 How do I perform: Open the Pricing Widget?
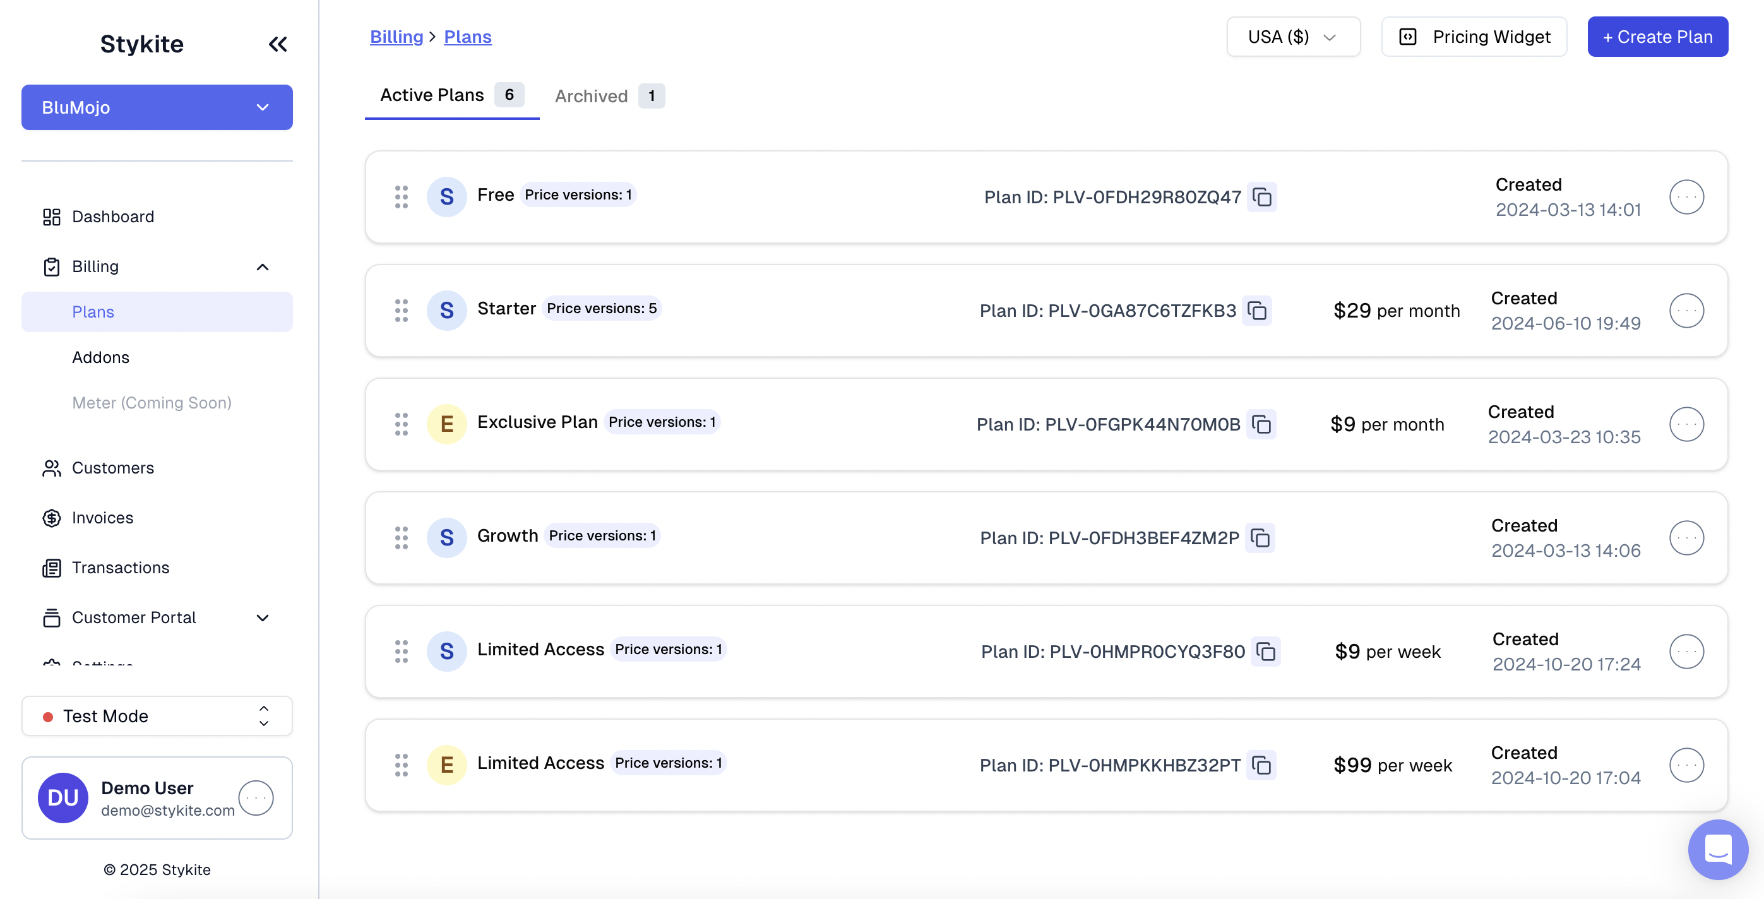coord(1474,37)
